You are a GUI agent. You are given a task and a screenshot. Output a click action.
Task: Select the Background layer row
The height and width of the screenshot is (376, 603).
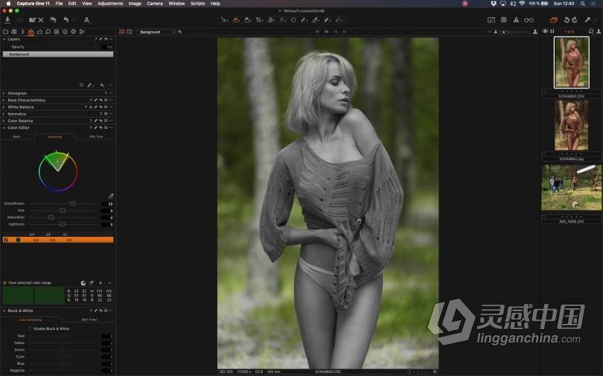click(58, 54)
